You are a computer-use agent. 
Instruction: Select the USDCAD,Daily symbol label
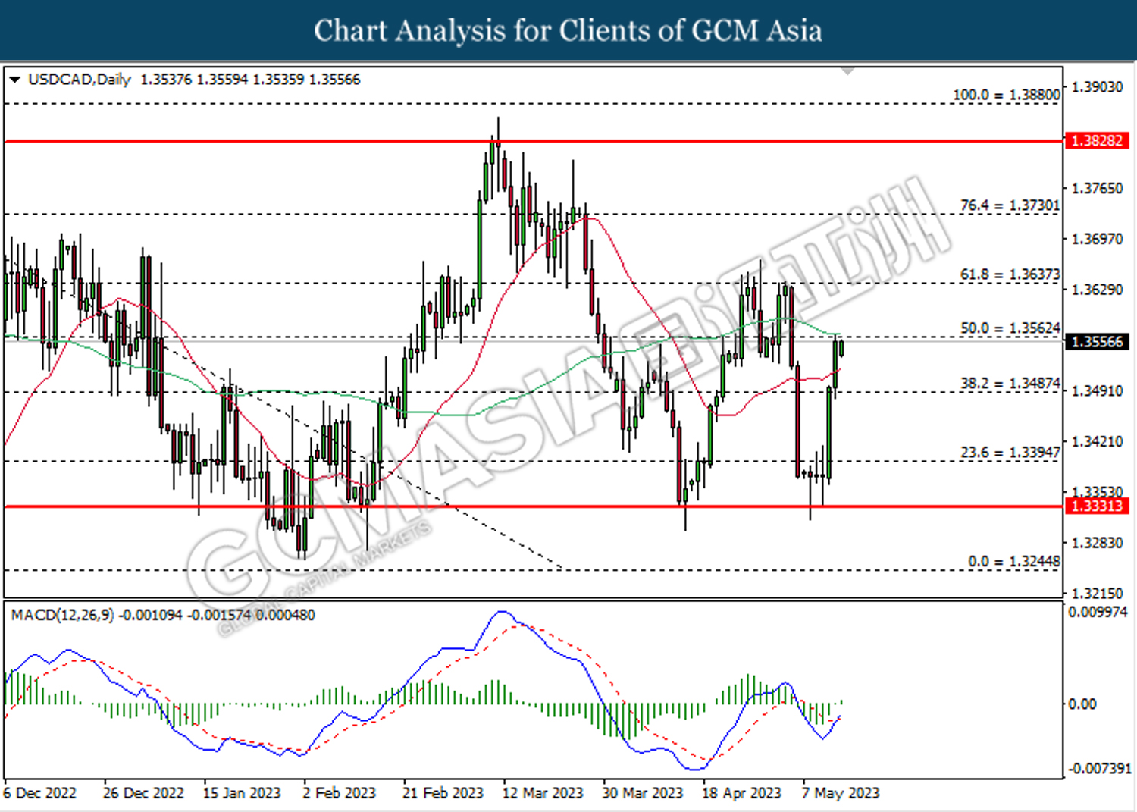click(x=80, y=80)
